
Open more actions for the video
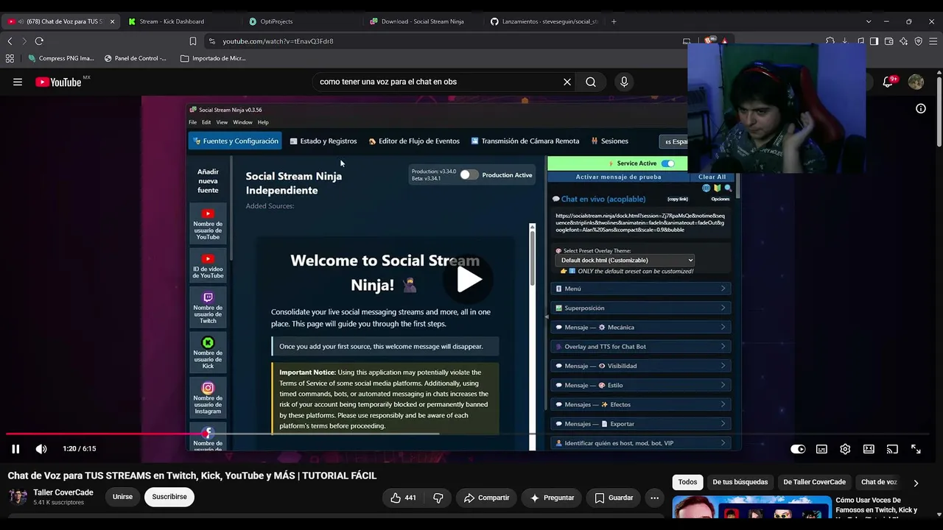pyautogui.click(x=654, y=498)
